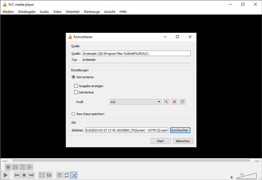Close the VLC media player window
The image size is (262, 180).
255,4
